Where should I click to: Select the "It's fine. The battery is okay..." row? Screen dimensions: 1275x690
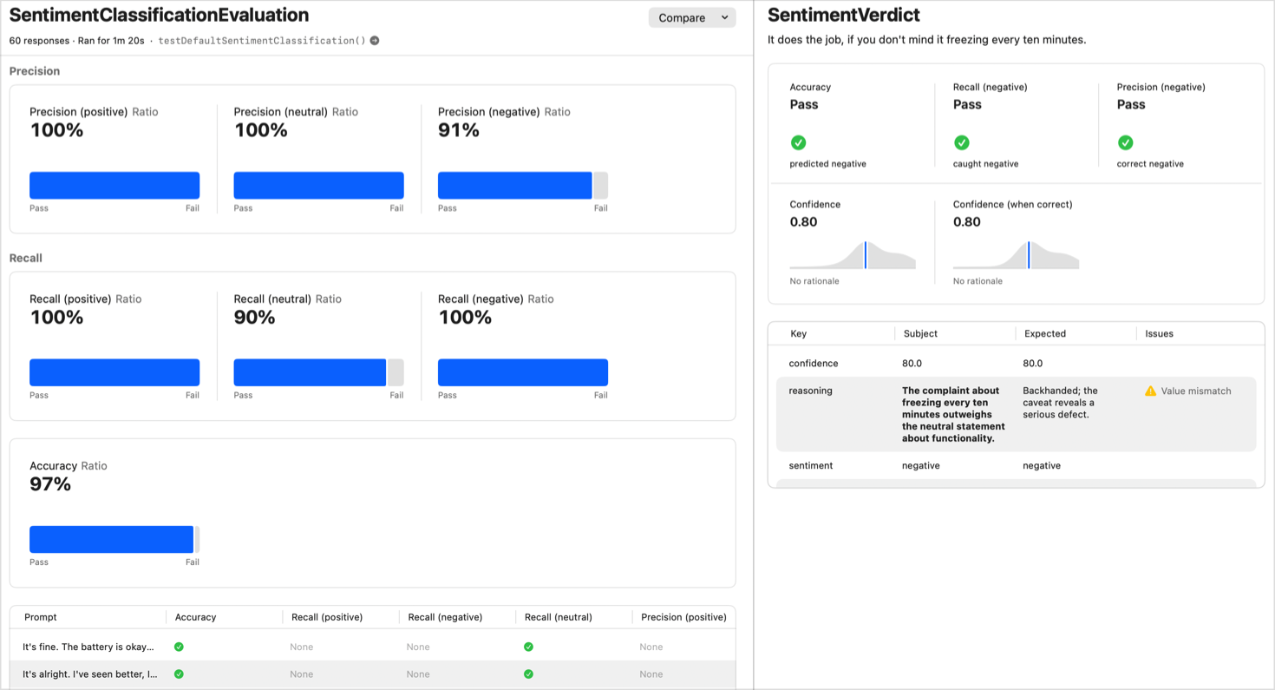point(373,647)
